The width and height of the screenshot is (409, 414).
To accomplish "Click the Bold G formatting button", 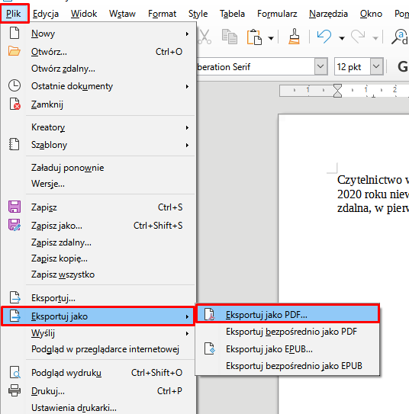I will pyautogui.click(x=403, y=66).
